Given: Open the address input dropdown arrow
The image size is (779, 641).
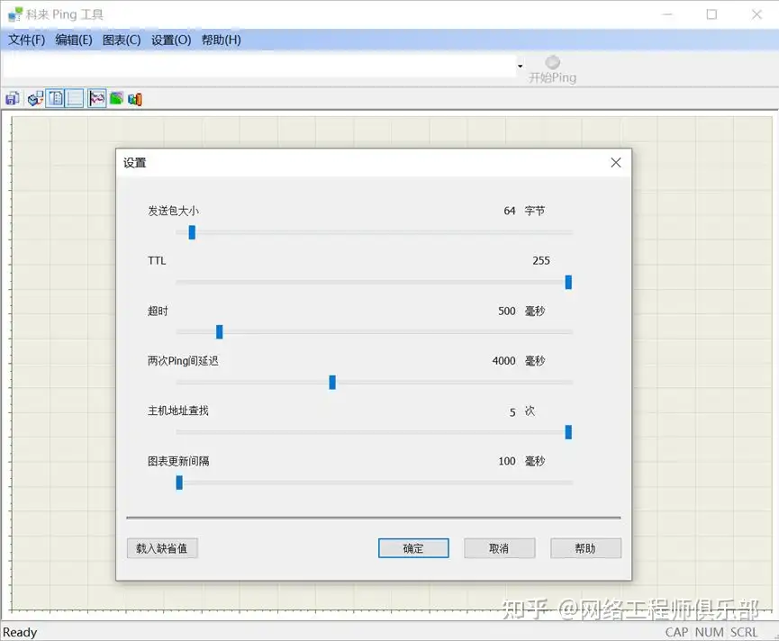Looking at the screenshot, I should click(520, 67).
